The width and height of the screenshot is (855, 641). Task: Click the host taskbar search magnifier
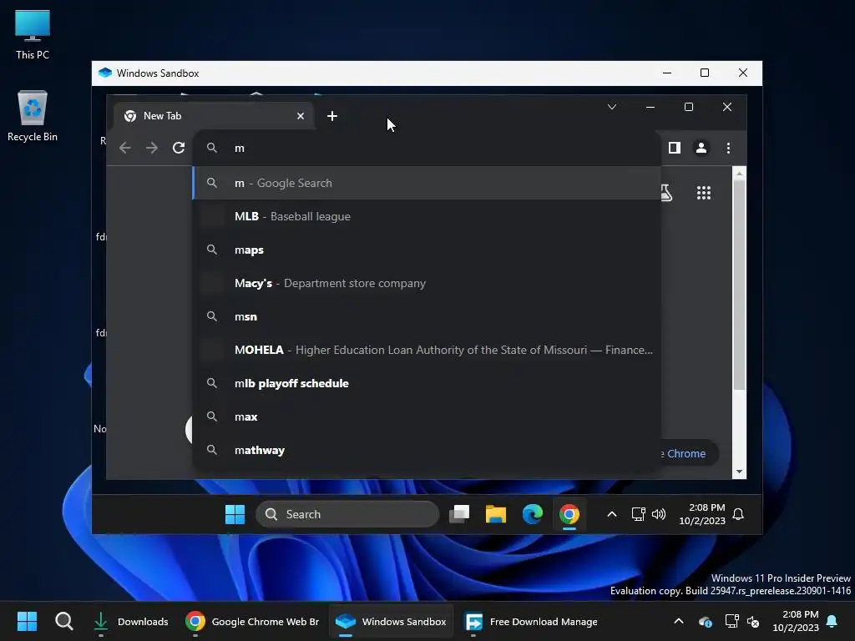coord(63,621)
